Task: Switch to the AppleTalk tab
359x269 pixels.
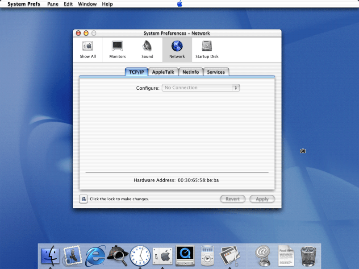Action: pos(163,72)
